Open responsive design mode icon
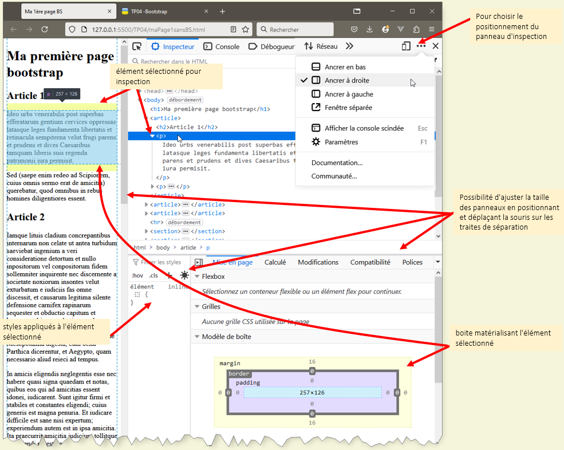Image resolution: width=564 pixels, height=450 pixels. click(x=406, y=46)
